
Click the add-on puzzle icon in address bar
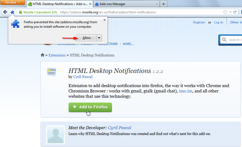coord(12,12)
